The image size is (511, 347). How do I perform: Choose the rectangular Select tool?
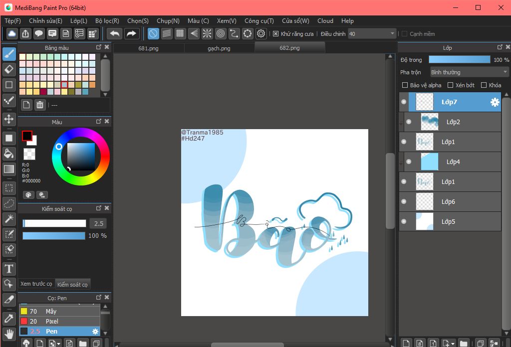click(x=9, y=188)
